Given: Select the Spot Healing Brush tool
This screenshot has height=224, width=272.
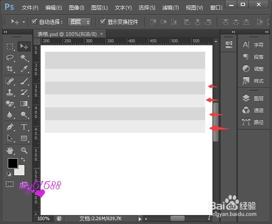Looking at the screenshot, I should (x=9, y=81).
